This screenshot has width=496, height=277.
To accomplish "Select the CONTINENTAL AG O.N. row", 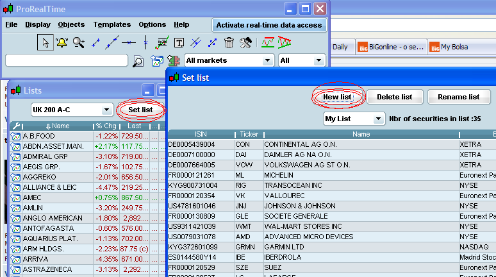I will click(332, 144).
